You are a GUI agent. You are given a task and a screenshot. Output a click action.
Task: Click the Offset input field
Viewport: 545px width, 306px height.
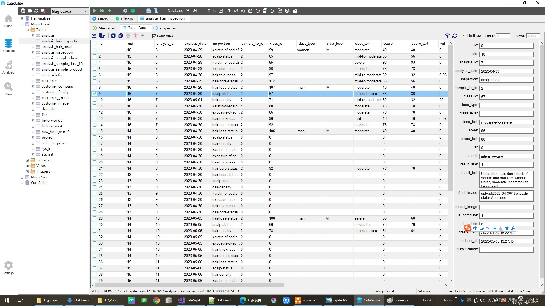coord(503,36)
